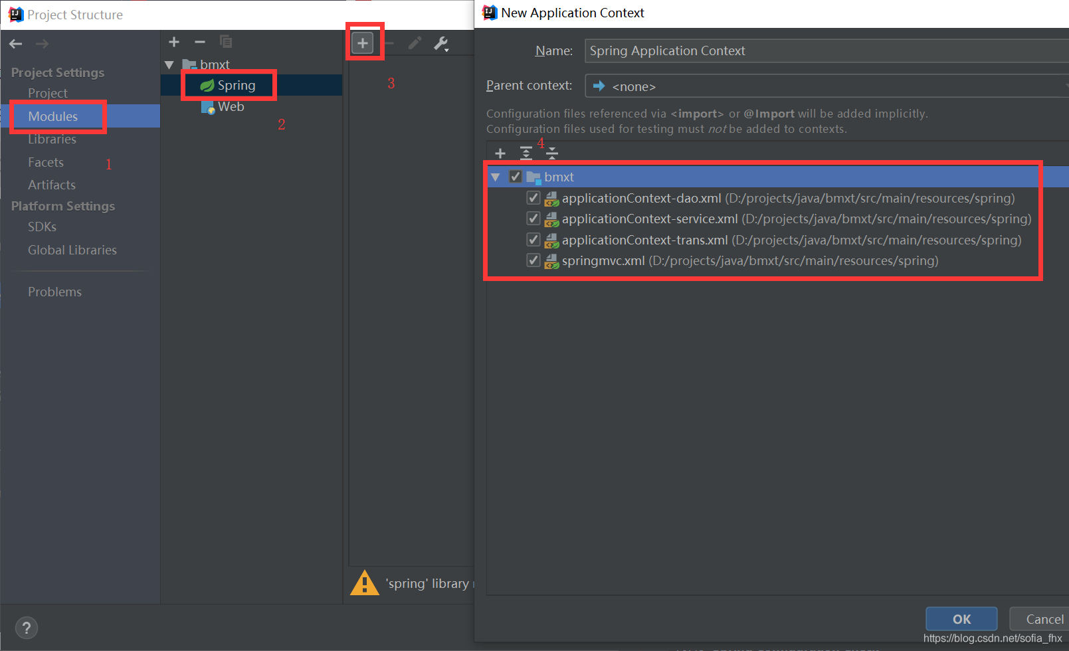Screen dimensions: 1069x651
Task: Uncheck applicationContext-service.xml
Action: point(533,219)
